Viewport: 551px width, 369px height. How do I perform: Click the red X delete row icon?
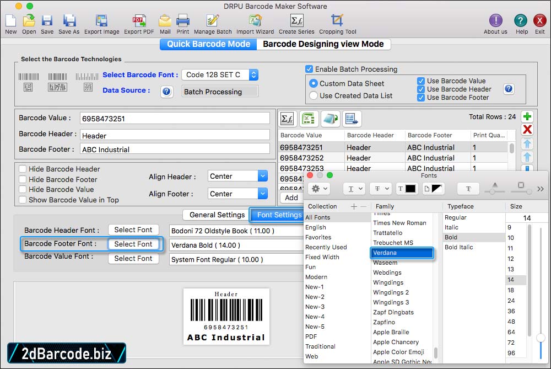click(x=527, y=130)
